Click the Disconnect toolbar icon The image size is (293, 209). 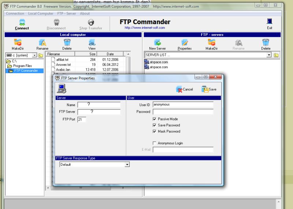[x=56, y=22]
